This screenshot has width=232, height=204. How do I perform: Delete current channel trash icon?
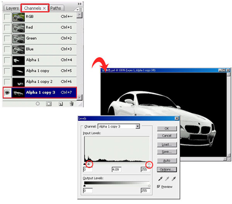click(x=71, y=104)
